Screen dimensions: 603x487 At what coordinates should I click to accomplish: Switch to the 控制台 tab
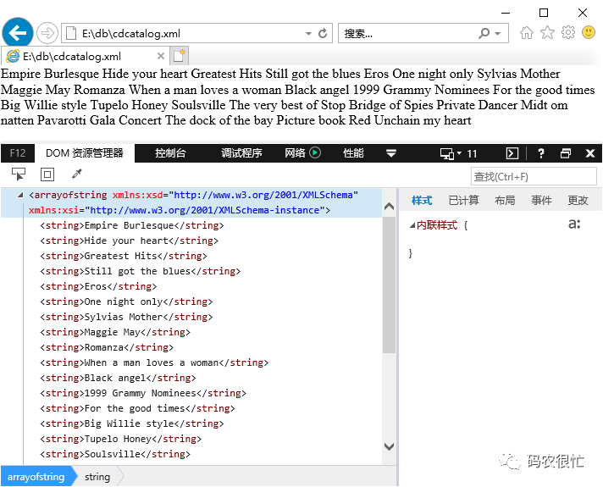coord(170,153)
